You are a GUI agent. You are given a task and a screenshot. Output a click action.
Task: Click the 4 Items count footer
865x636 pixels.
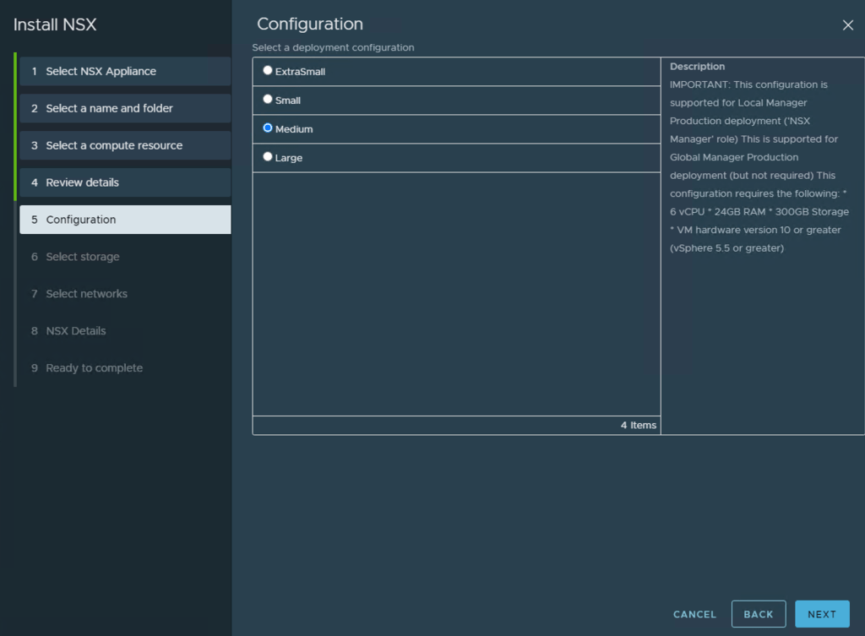point(638,425)
